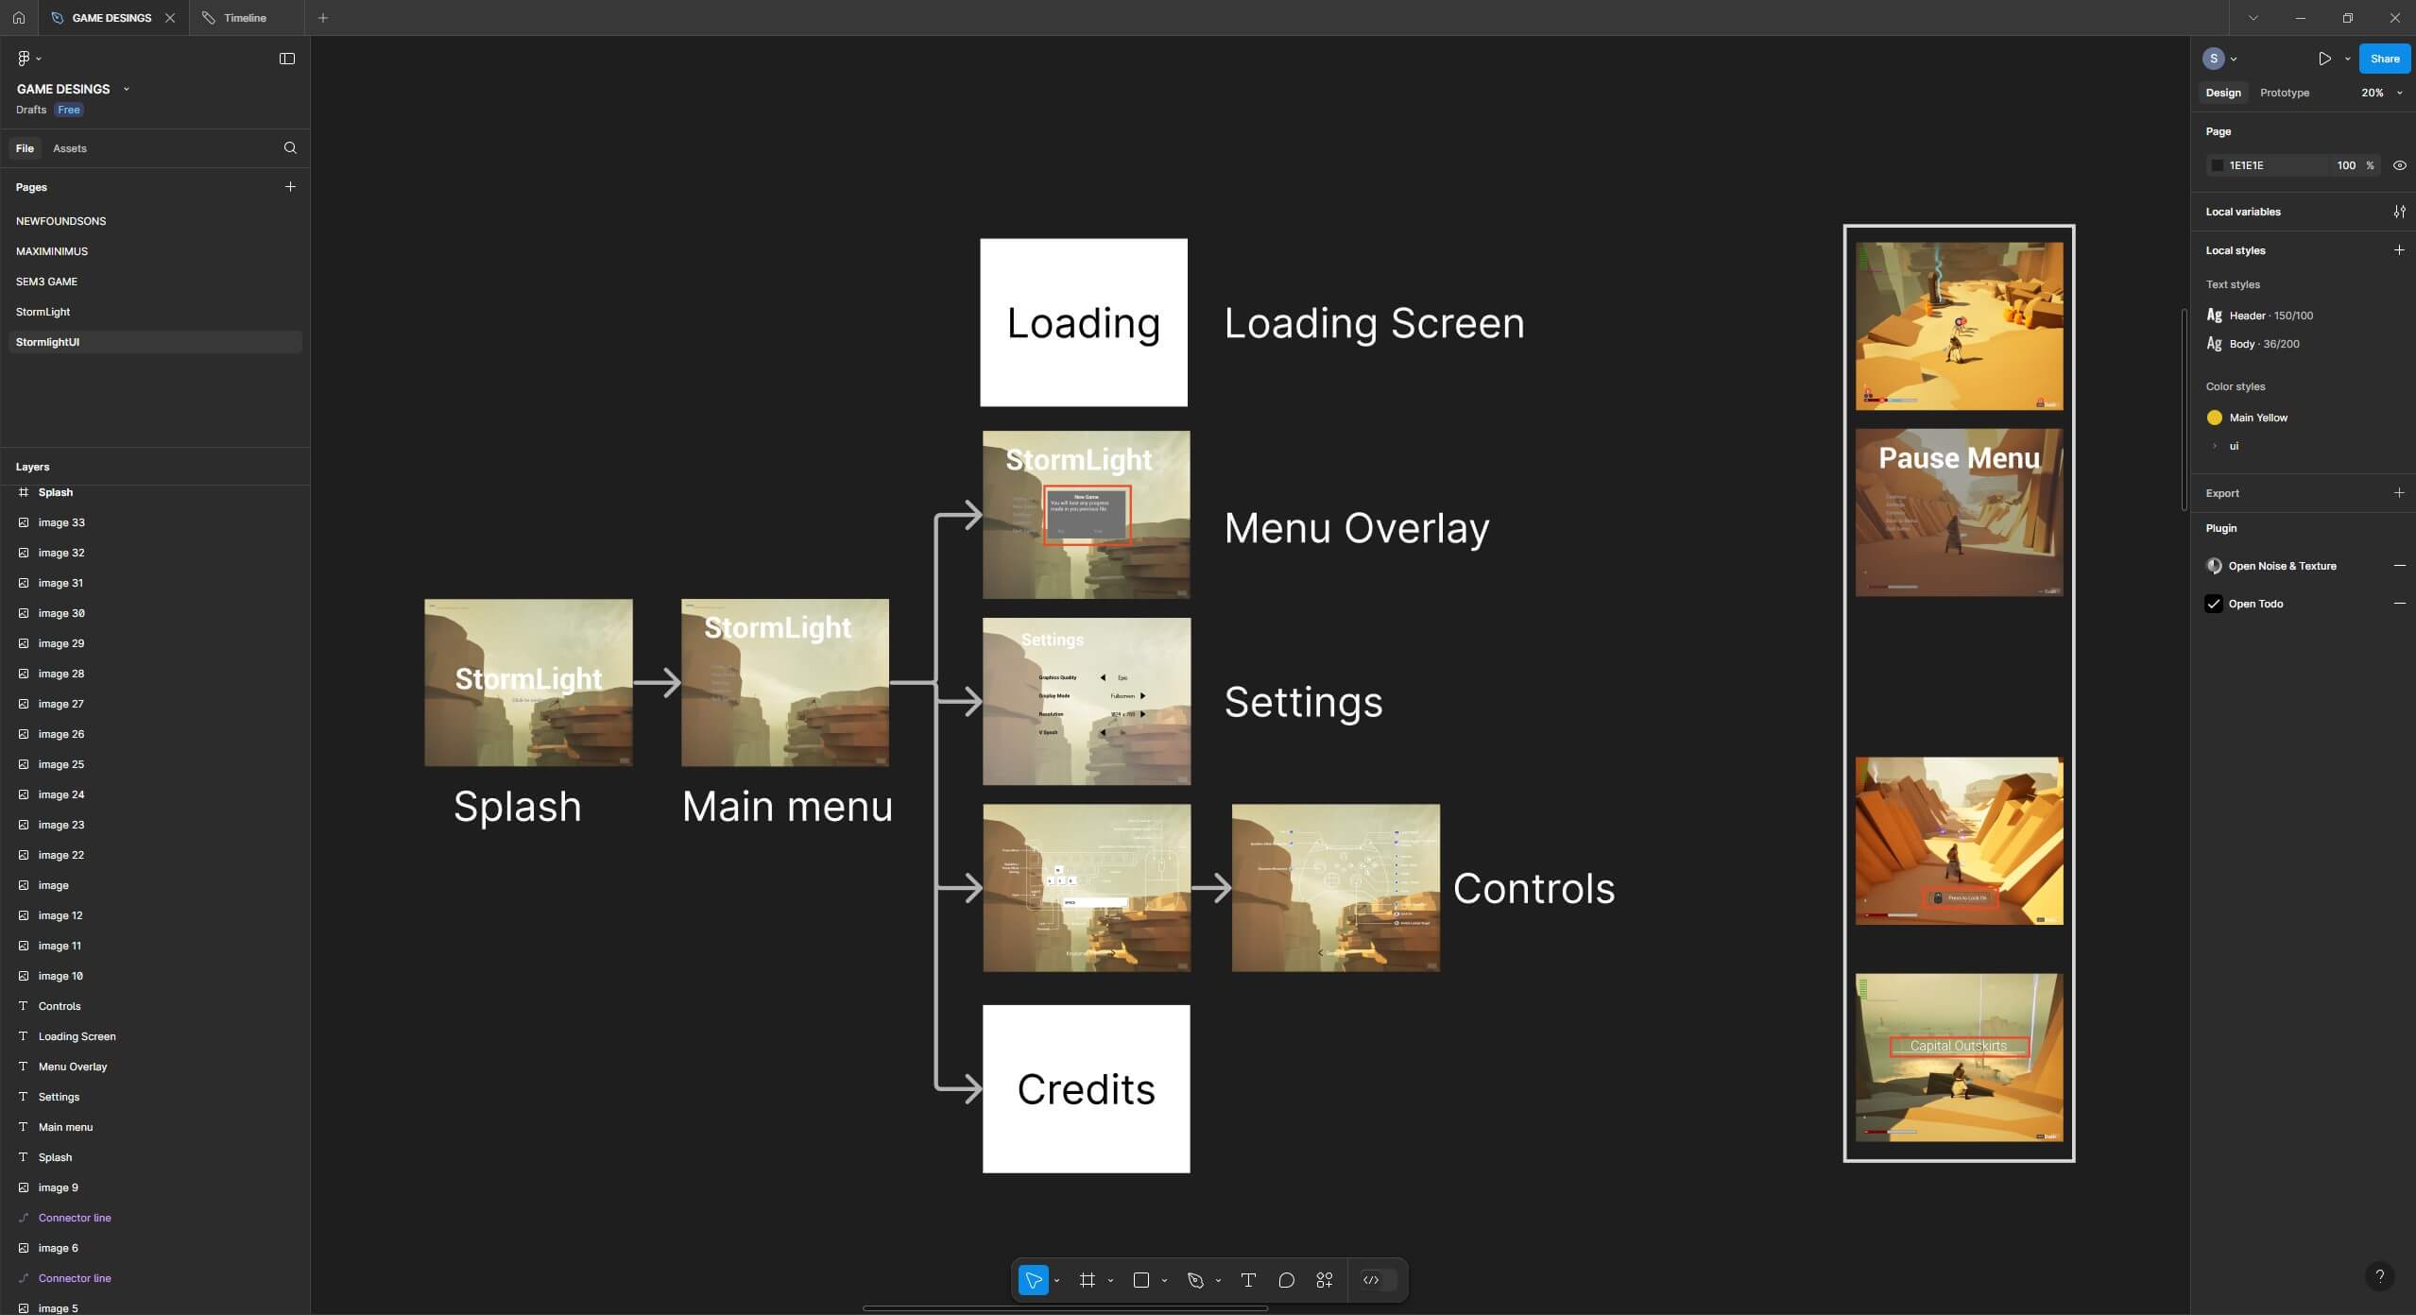
Task: Open the Actions components tool
Action: (x=1324, y=1280)
